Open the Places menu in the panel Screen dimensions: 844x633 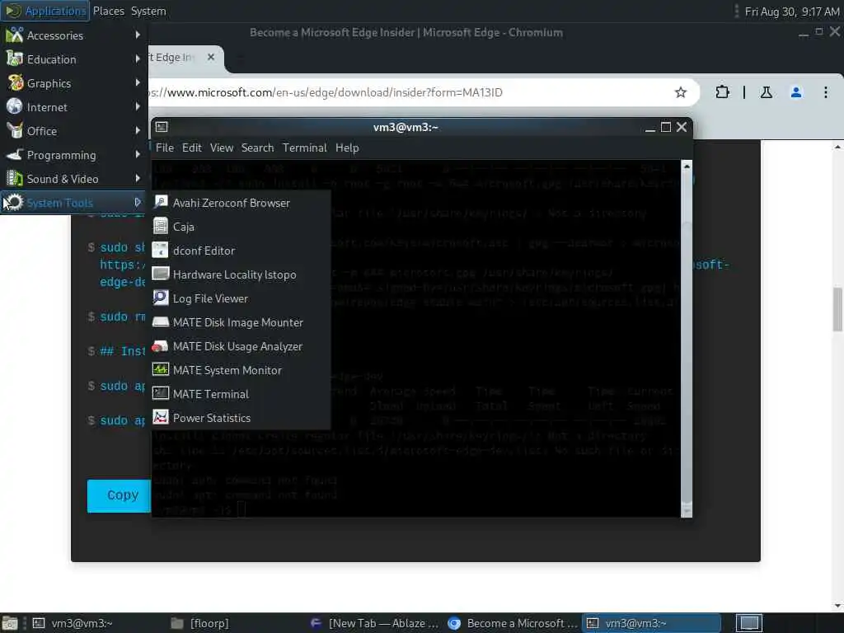pos(108,11)
